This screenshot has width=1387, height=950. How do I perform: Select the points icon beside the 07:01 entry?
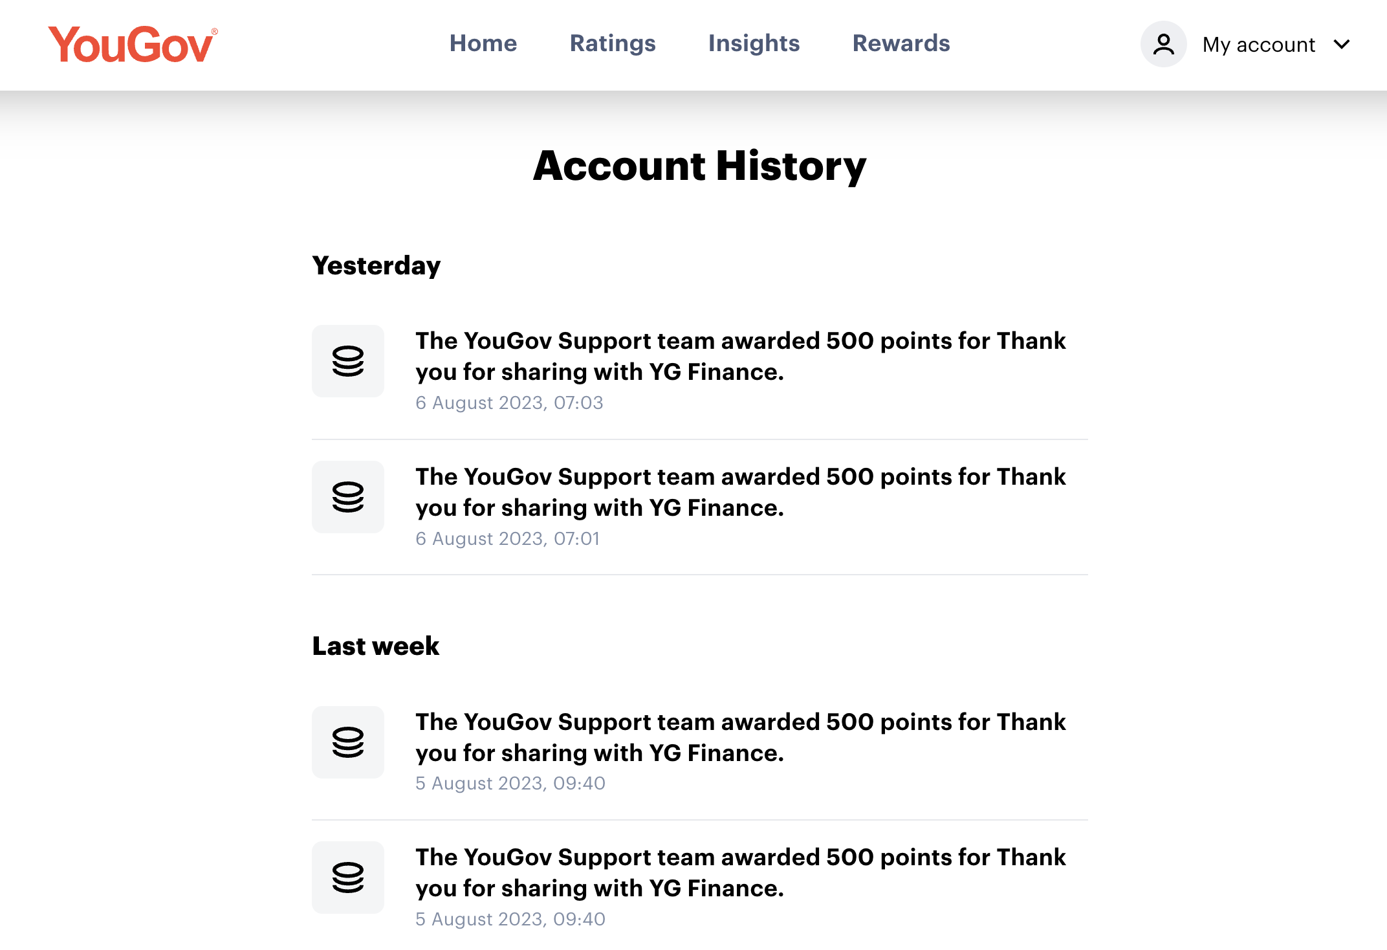[347, 496]
